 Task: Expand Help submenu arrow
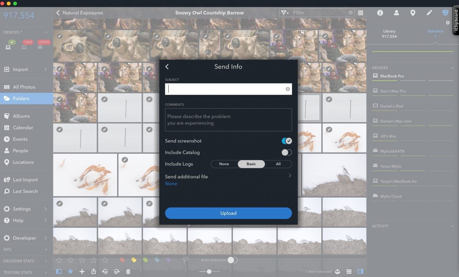coord(46,220)
